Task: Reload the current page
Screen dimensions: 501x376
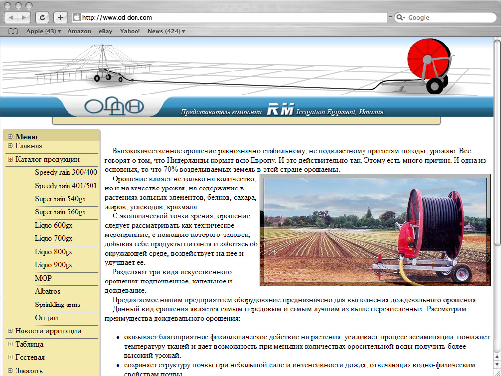Action: (x=43, y=17)
